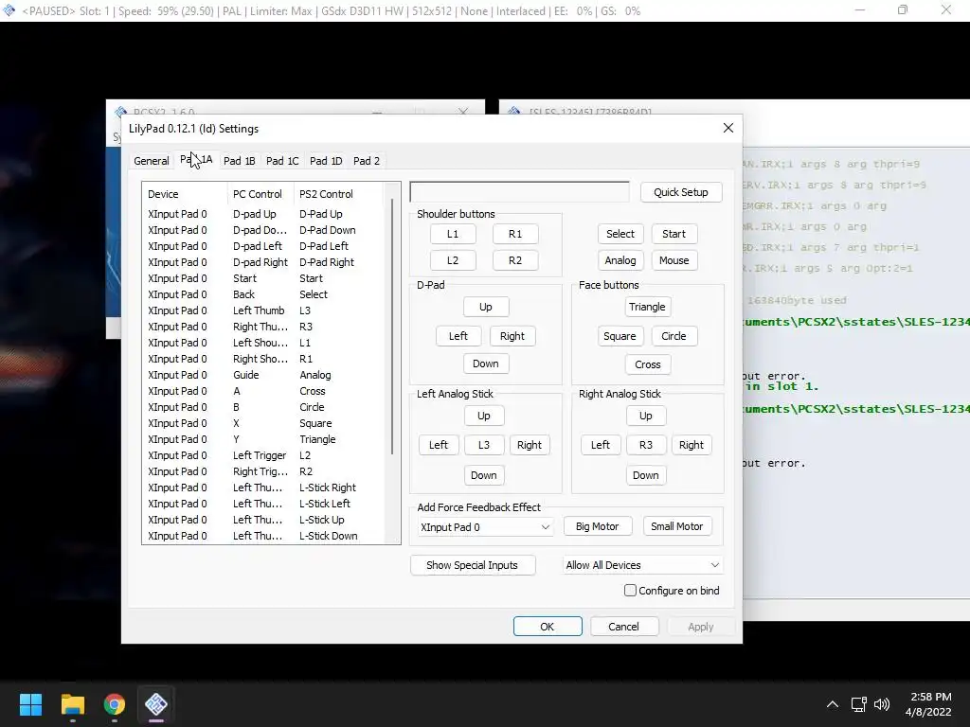
Task: Open the volume tray icon
Action: (x=882, y=704)
